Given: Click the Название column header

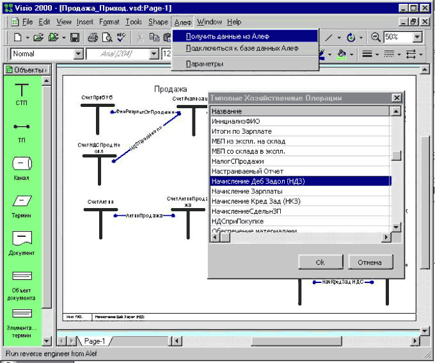Looking at the screenshot, I should pyautogui.click(x=300, y=111).
